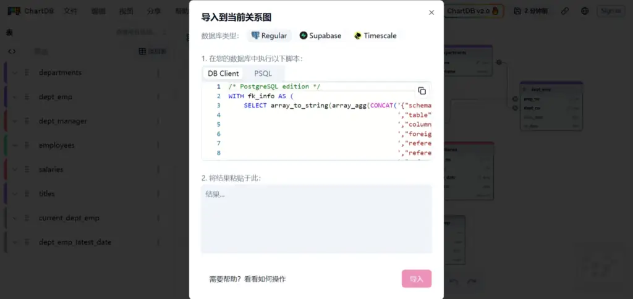This screenshot has height=299, width=633.
Task: Open more options for salaries table
Action: click(158, 169)
